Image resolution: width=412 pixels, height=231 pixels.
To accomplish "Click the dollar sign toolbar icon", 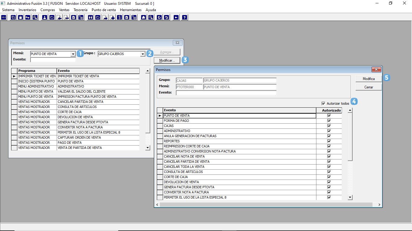I will (119, 17).
